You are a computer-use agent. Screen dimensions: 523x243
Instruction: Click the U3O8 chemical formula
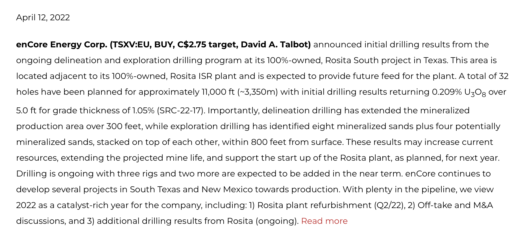(475, 92)
